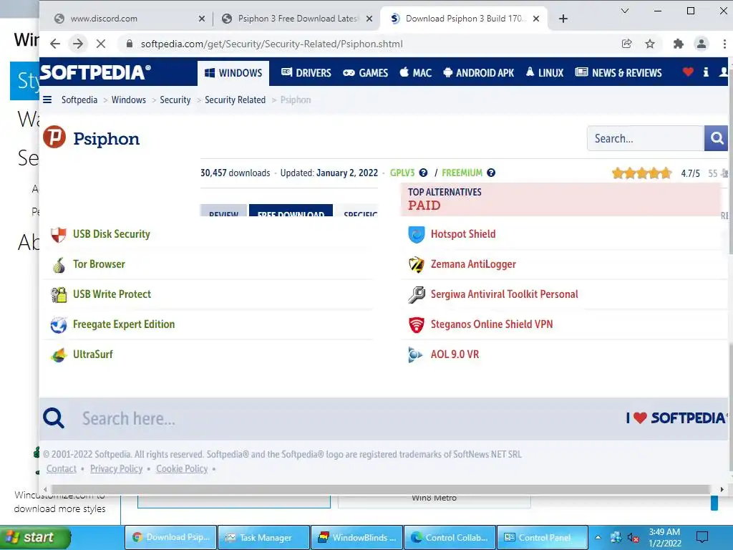Click the large footer search magnifier icon
This screenshot has width=733, height=550.
[54, 418]
